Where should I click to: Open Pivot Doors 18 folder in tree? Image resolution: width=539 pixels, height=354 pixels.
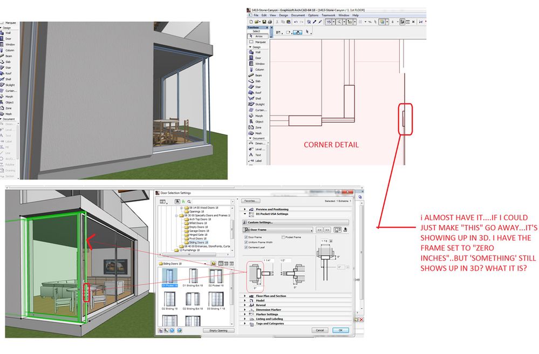[x=196, y=239]
